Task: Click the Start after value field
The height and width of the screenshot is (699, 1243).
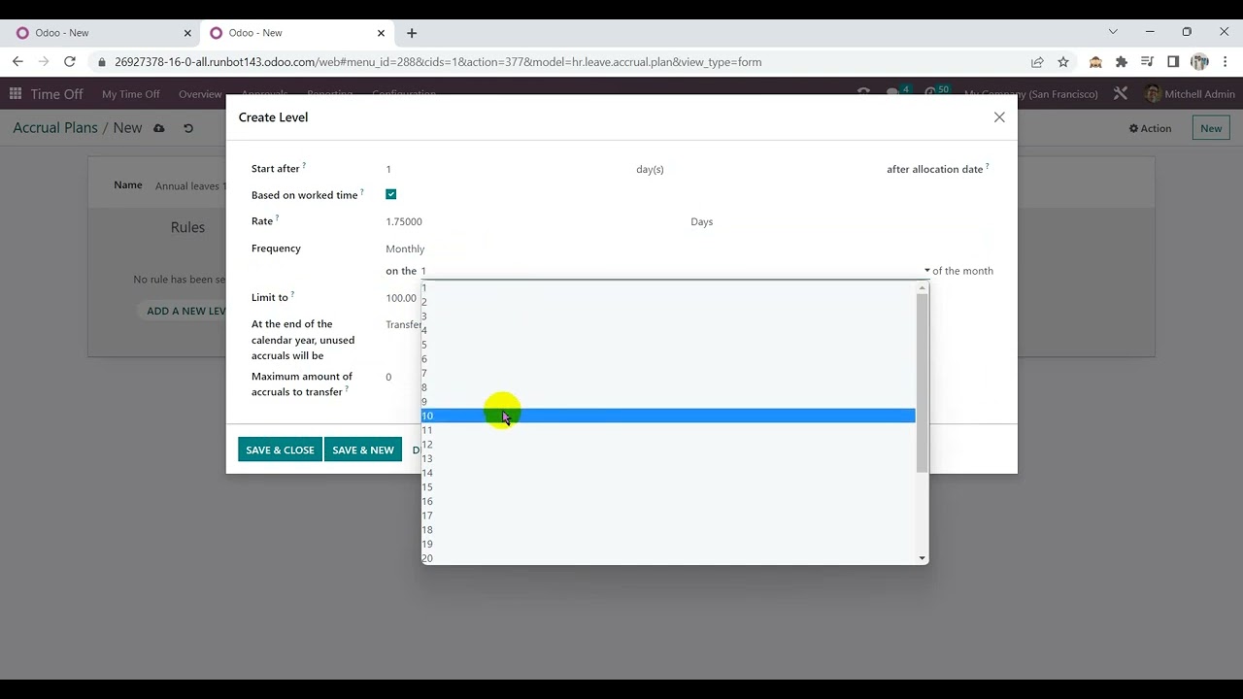Action: (505, 169)
